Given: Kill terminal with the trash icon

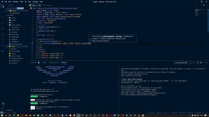Looking at the screenshot, I should point(201,63).
